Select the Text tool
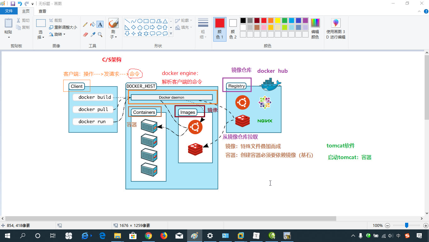 pyautogui.click(x=100, y=24)
